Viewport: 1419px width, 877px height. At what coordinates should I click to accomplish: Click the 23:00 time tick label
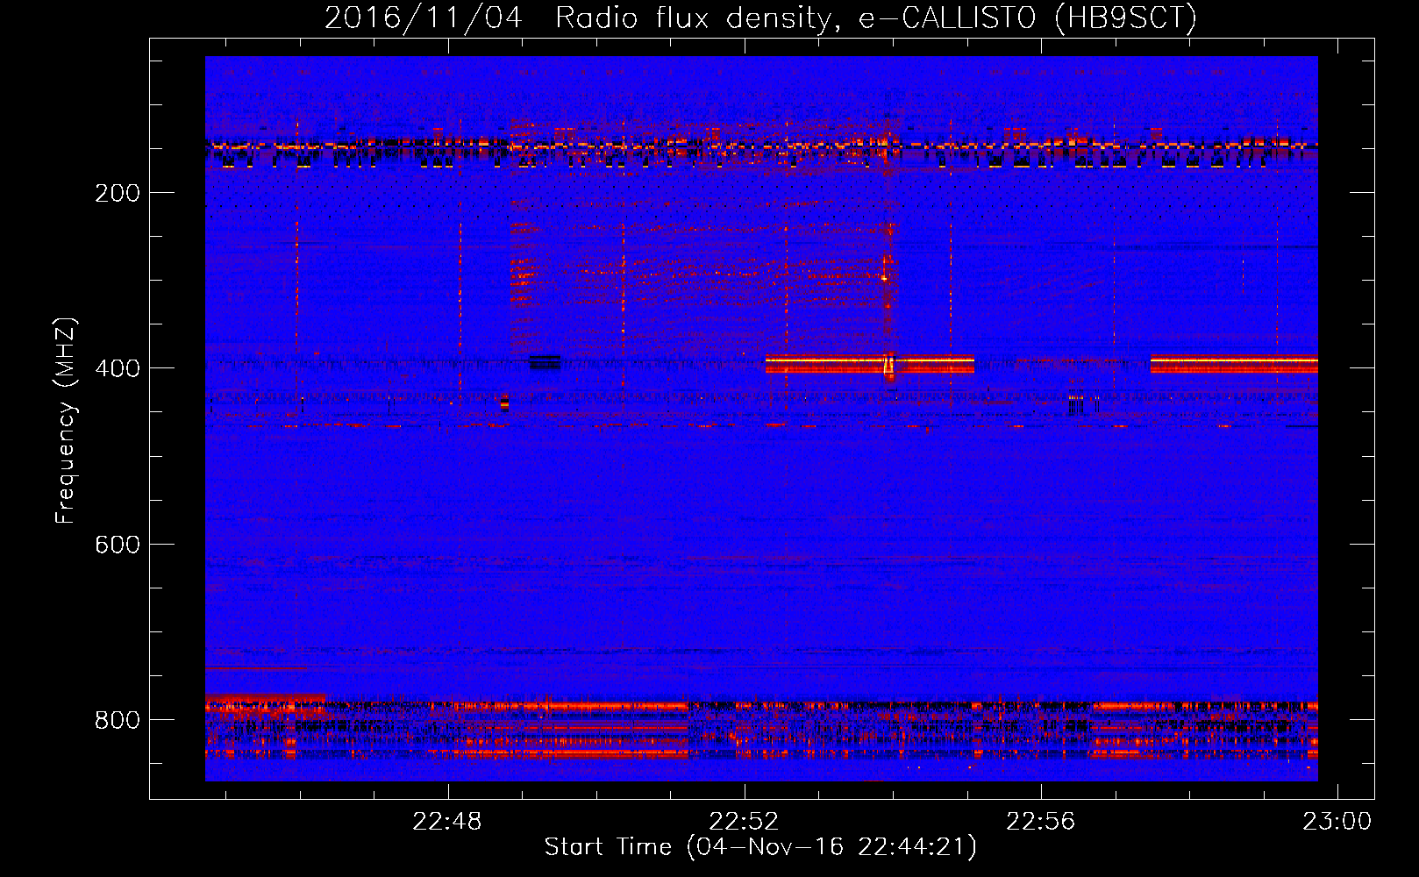[x=1337, y=822]
